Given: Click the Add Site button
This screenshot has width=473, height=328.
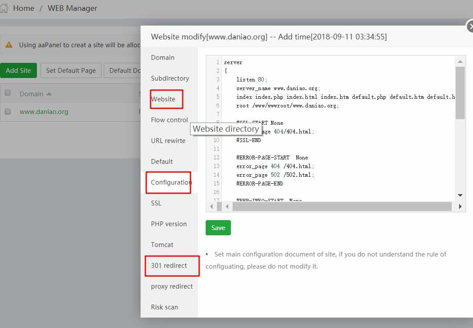Looking at the screenshot, I should (x=18, y=70).
